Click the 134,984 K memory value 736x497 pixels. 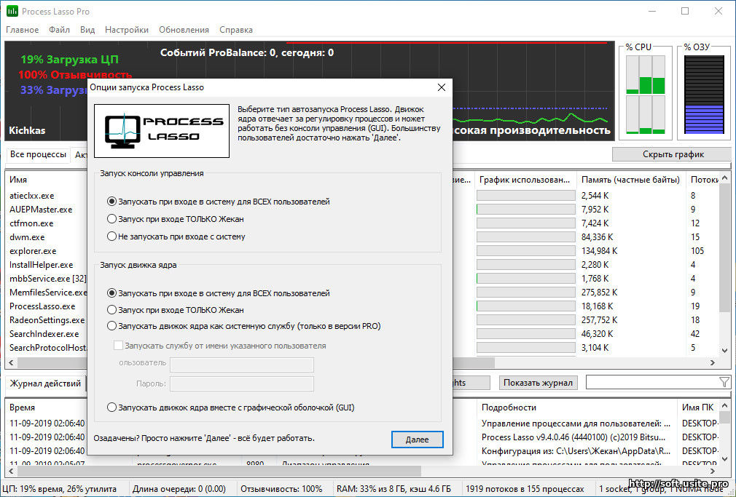point(600,251)
